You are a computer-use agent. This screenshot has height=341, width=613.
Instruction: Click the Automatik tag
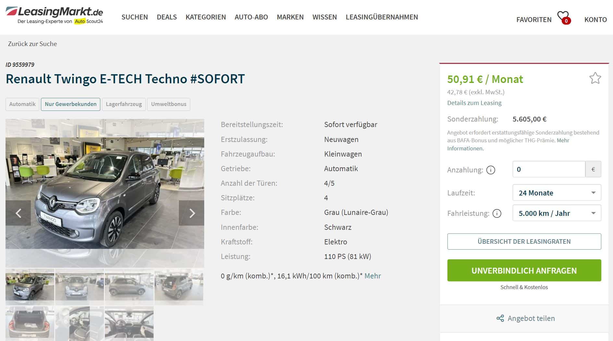22,104
